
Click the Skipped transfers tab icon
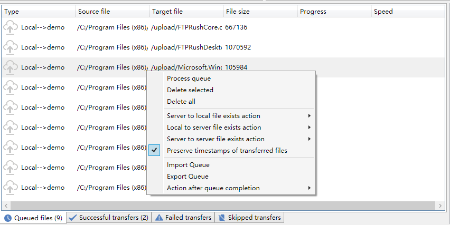pos(222,218)
